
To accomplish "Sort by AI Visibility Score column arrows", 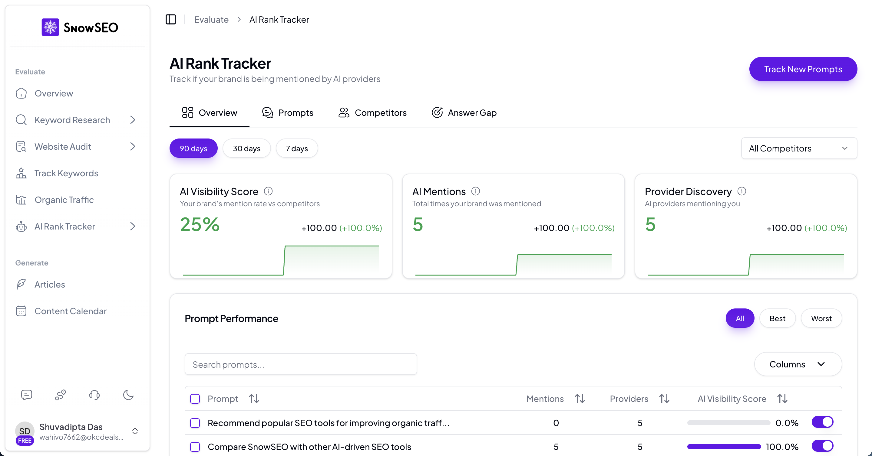I will [x=782, y=399].
